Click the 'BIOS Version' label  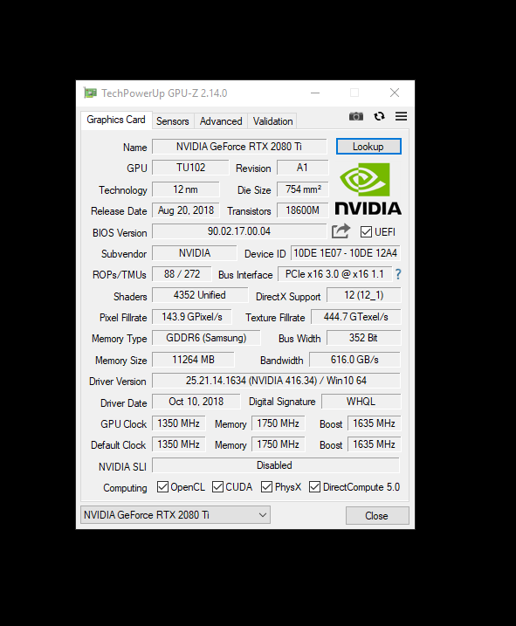120,233
